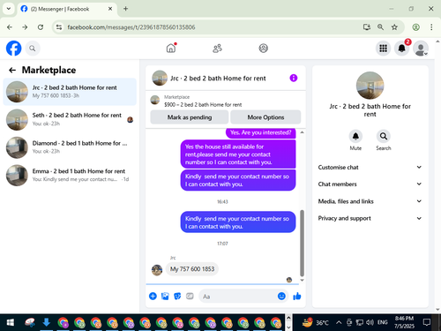Image resolution: width=441 pixels, height=331 pixels.
Task: Click the message input field Aa
Action: [239, 297]
